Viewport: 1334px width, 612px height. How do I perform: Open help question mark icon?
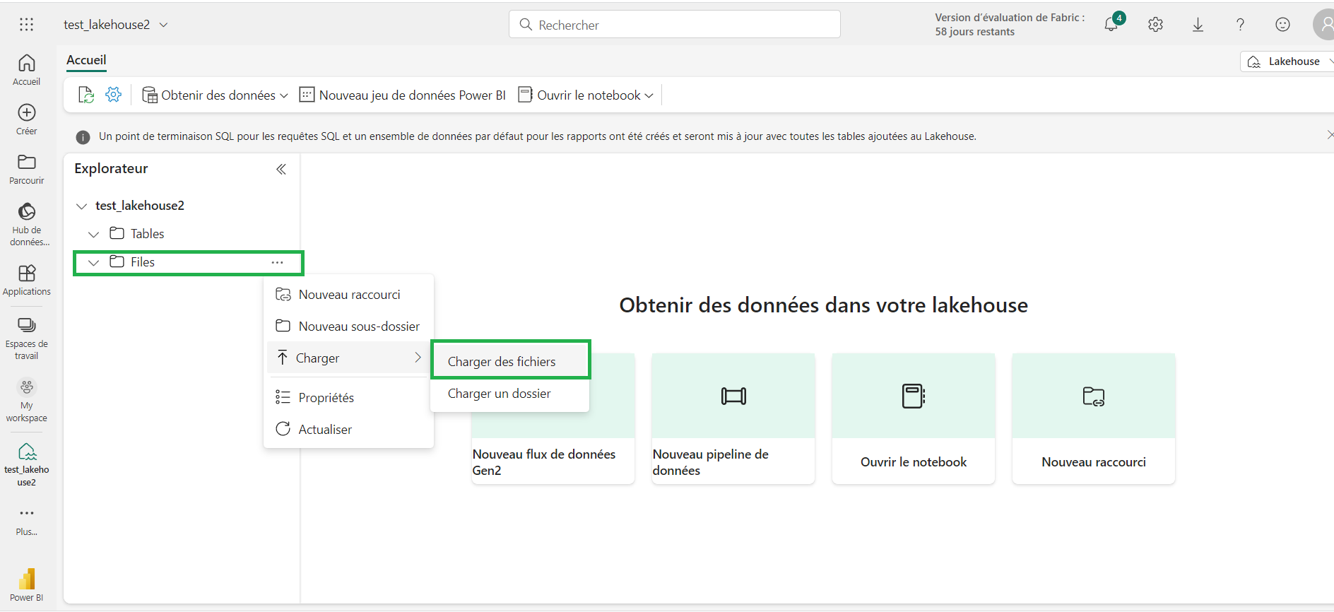pos(1240,25)
